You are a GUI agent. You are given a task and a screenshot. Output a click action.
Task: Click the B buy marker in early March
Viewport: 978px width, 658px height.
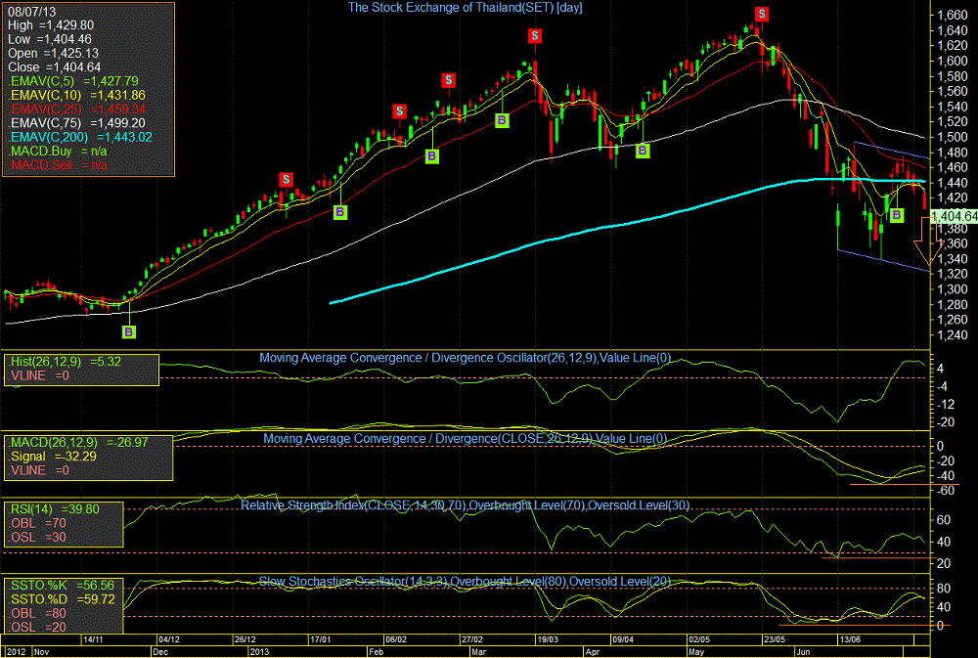pos(502,121)
